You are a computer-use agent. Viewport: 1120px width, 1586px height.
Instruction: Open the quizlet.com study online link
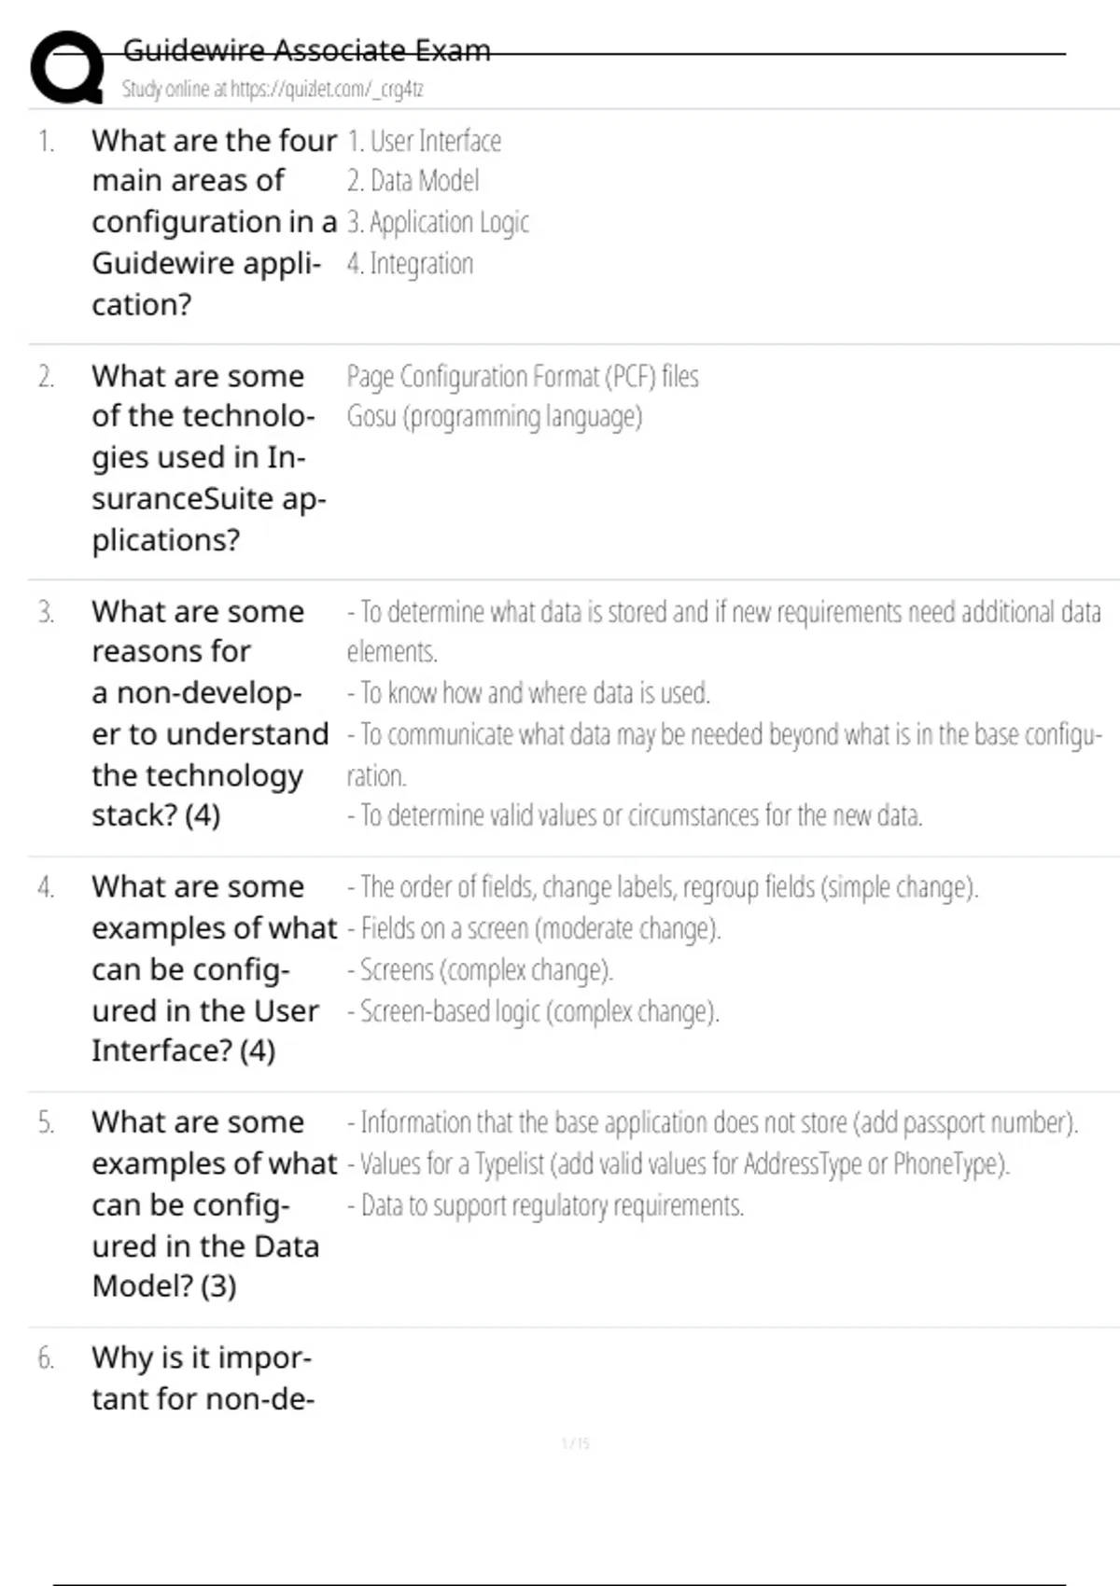point(273,90)
